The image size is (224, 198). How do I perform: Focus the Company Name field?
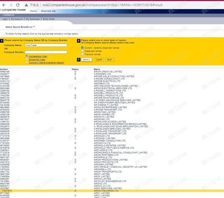pos(46,45)
